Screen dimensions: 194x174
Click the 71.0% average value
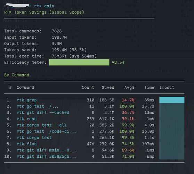click(128, 156)
